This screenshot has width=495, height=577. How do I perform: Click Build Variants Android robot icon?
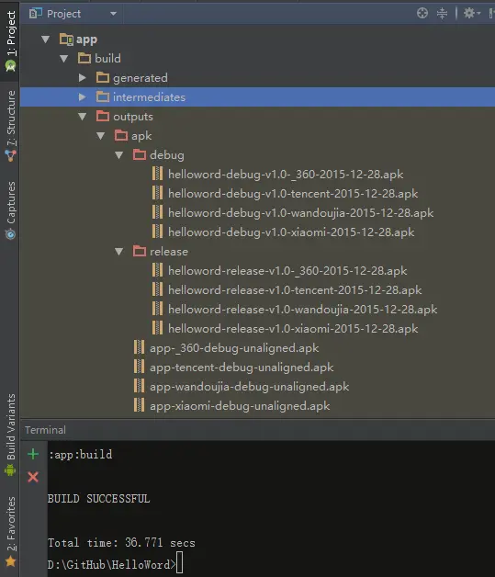[x=10, y=470]
